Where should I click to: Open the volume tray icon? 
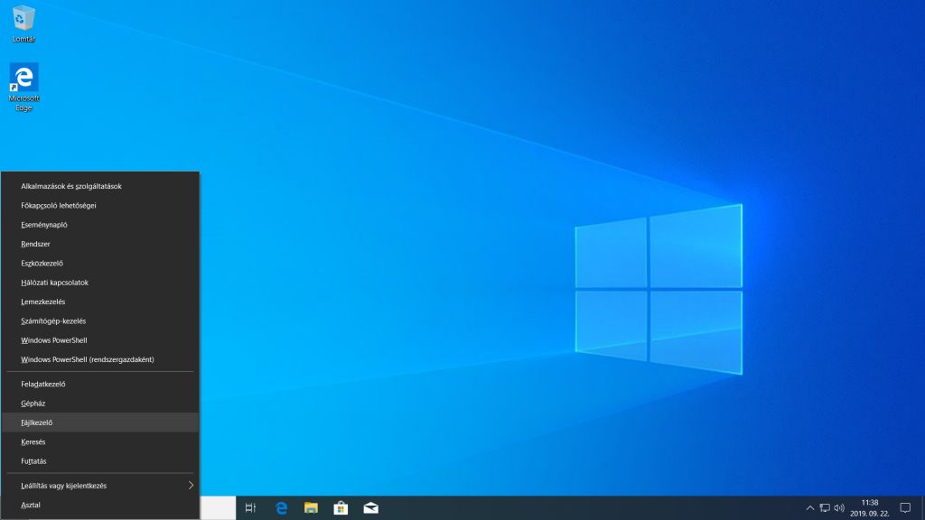(839, 507)
